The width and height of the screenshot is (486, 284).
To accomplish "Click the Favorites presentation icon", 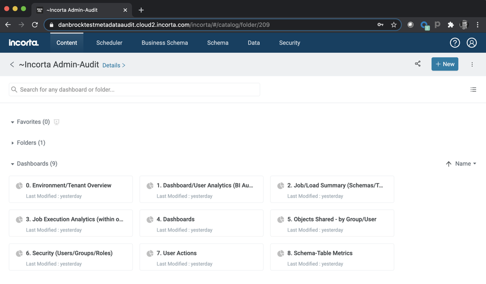I will point(56,122).
